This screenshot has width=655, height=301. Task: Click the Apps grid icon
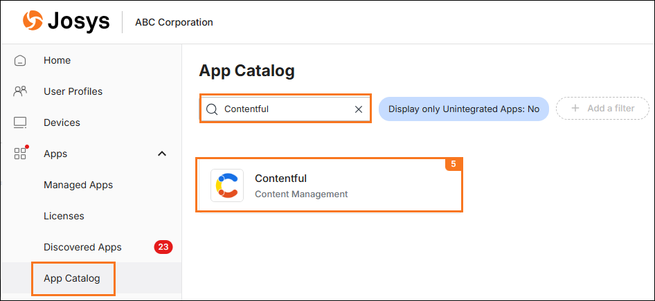pos(20,153)
